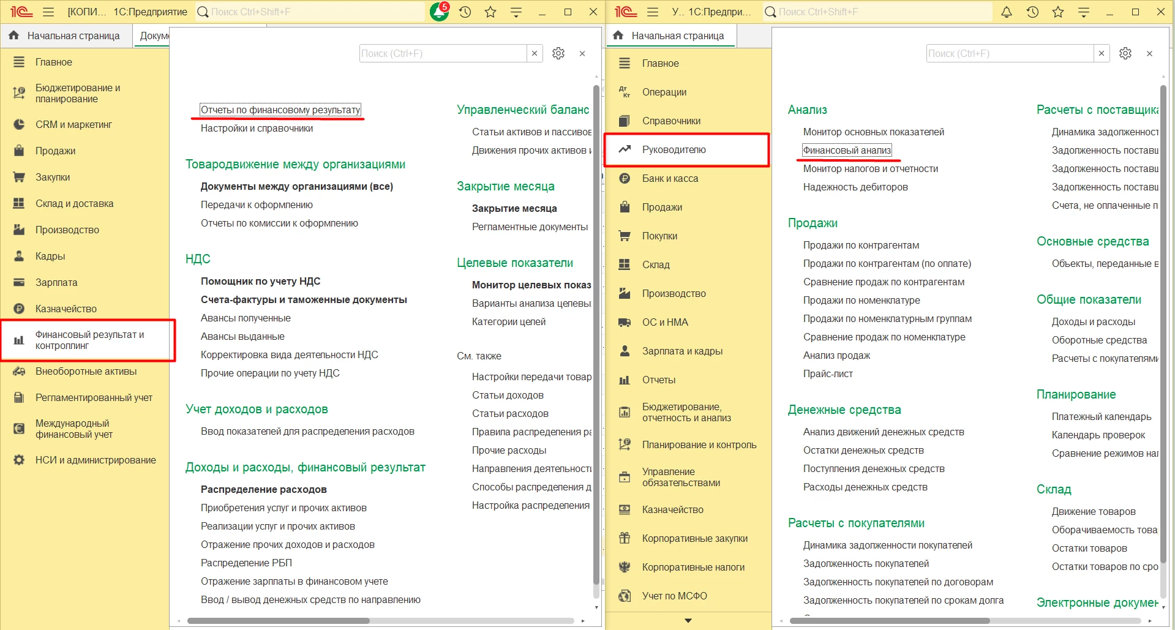The image size is (1175, 630).
Task: Open НСИ и администрирование section
Action: 84,460
